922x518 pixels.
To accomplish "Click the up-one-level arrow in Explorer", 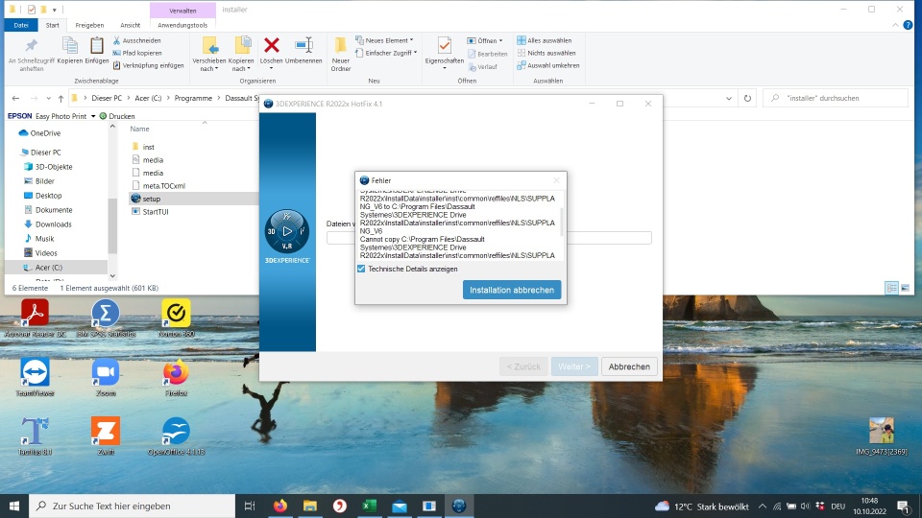I will pos(61,98).
